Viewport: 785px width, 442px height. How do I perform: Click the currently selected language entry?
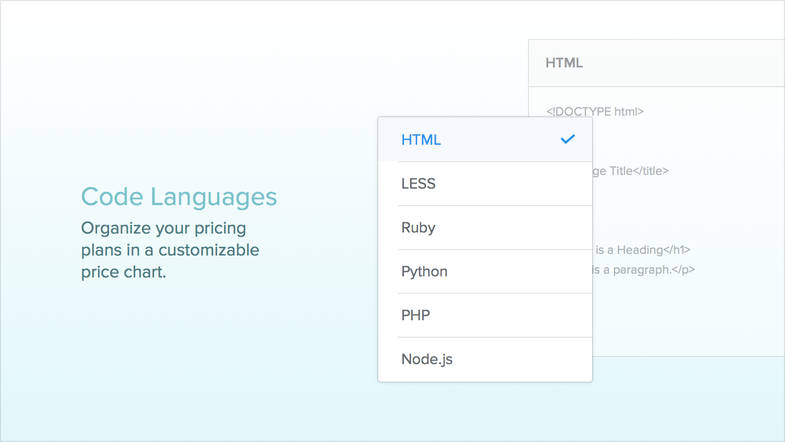pyautogui.click(x=422, y=139)
